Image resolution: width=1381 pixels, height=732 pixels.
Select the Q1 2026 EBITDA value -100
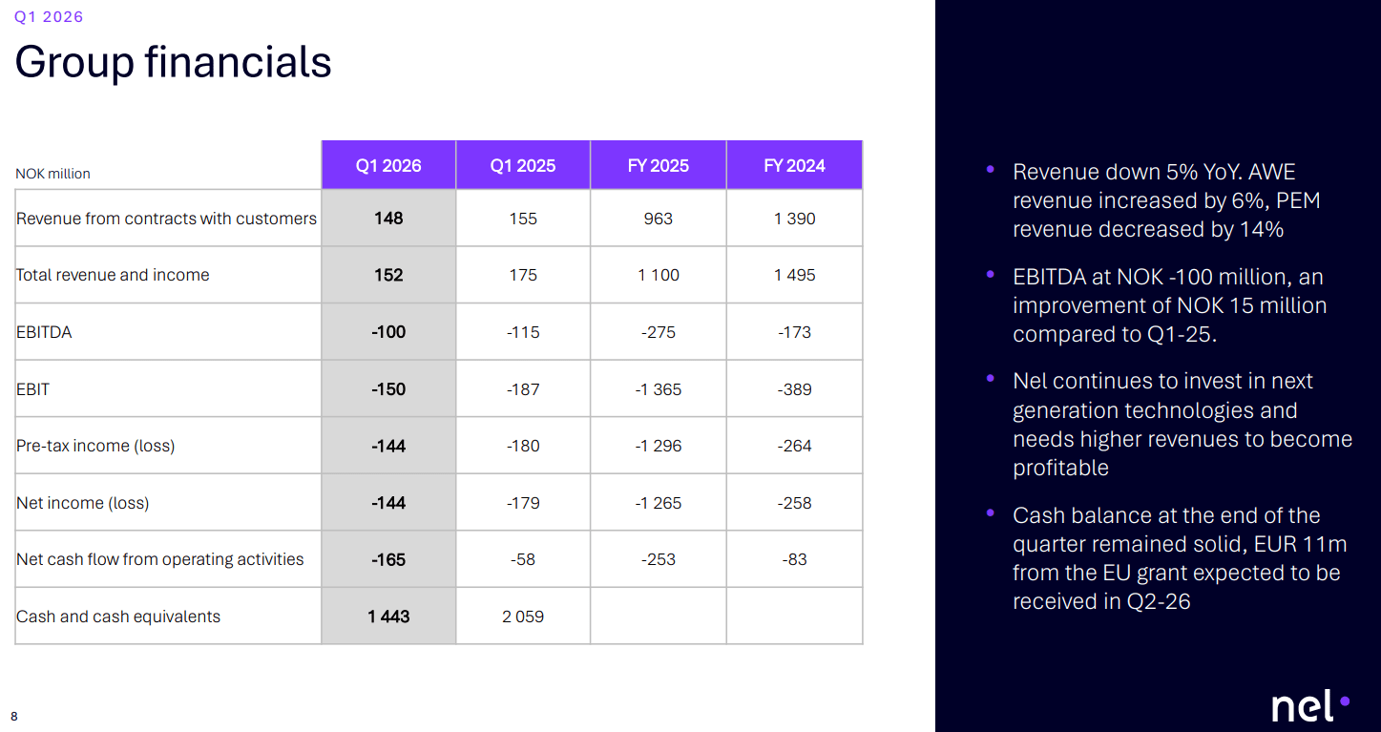(388, 332)
